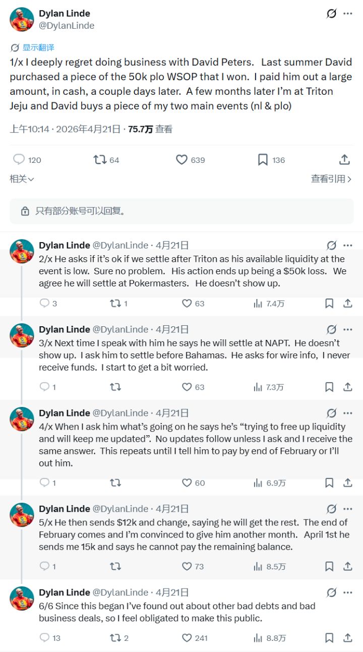Open more options menu on the 2/x tweet

click(347, 245)
